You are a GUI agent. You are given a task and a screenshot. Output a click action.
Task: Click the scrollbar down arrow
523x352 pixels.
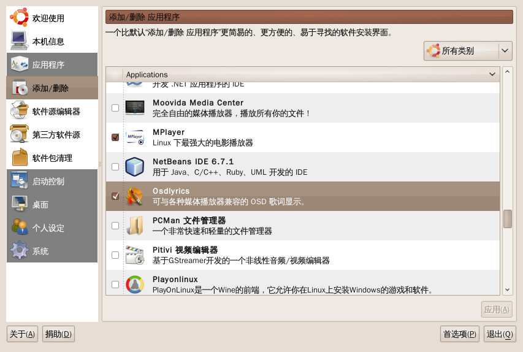pyautogui.click(x=508, y=290)
